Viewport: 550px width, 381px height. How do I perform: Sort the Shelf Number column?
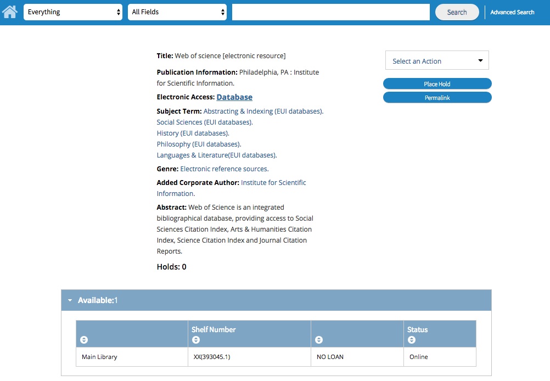click(x=196, y=340)
